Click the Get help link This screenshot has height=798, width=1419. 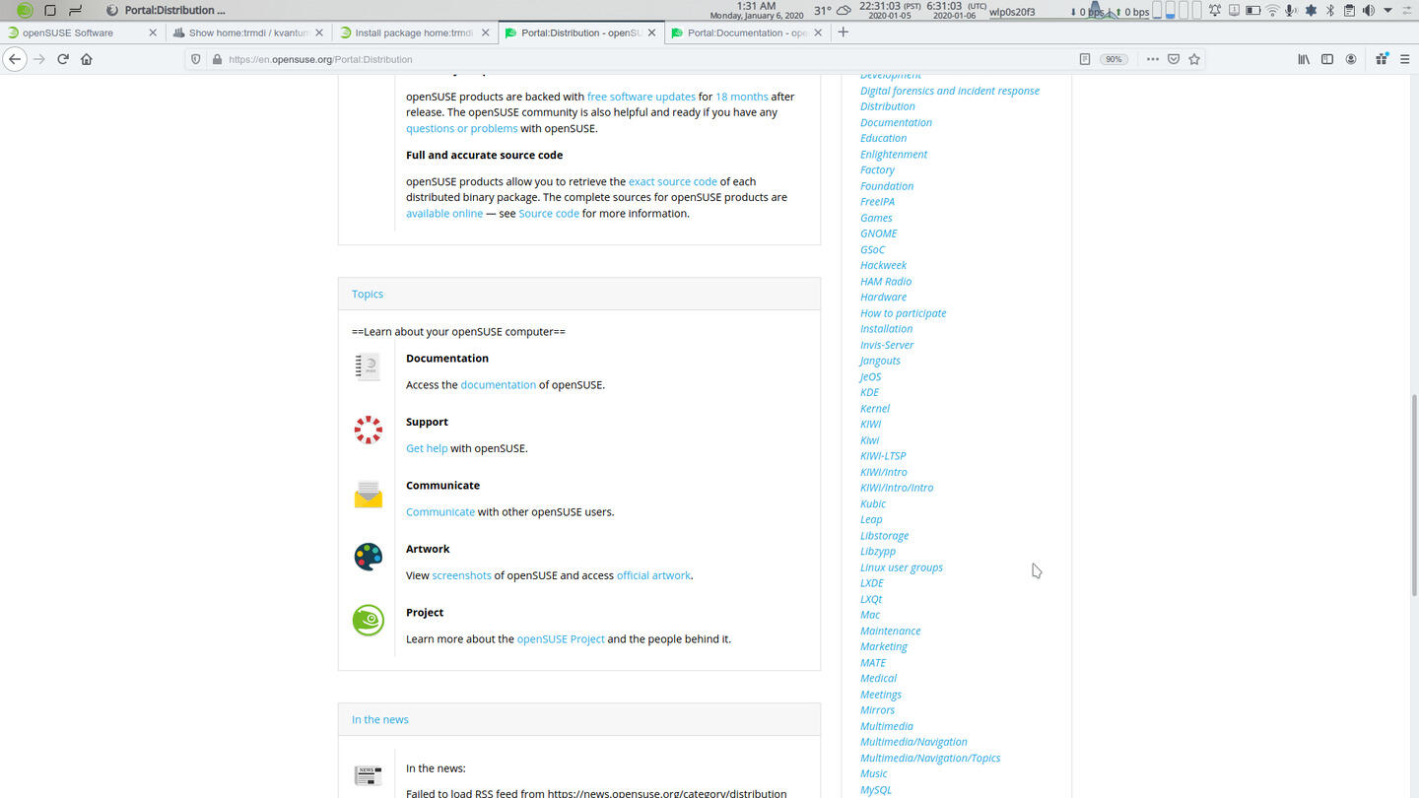pyautogui.click(x=427, y=448)
